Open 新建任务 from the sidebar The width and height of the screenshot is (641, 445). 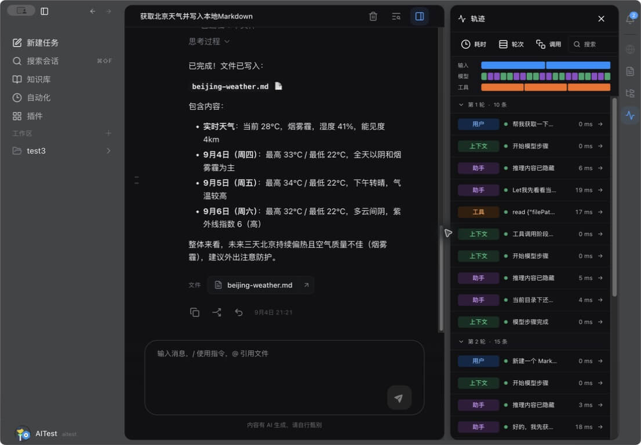click(x=62, y=42)
